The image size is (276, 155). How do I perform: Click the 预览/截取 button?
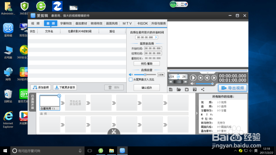147,64
